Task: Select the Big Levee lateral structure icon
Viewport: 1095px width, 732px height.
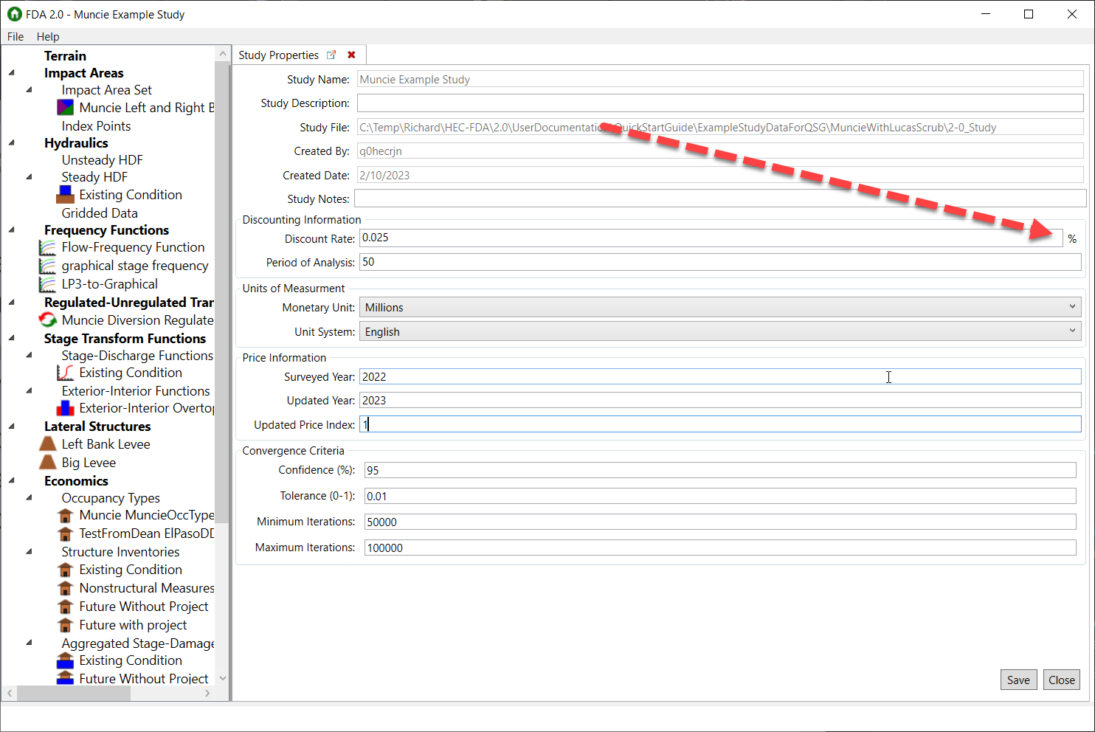Action: 46,462
